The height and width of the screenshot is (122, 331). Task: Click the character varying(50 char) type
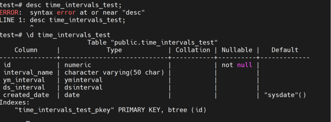click(114, 72)
